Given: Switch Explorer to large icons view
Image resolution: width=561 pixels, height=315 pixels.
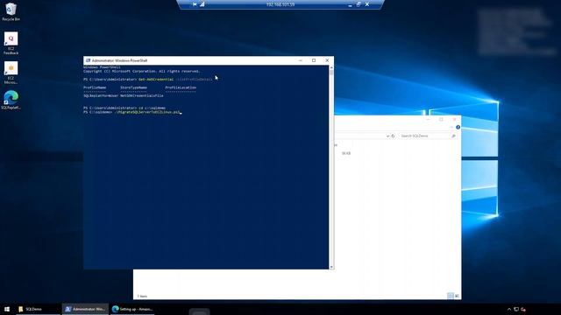Looking at the screenshot, I should coord(457,296).
